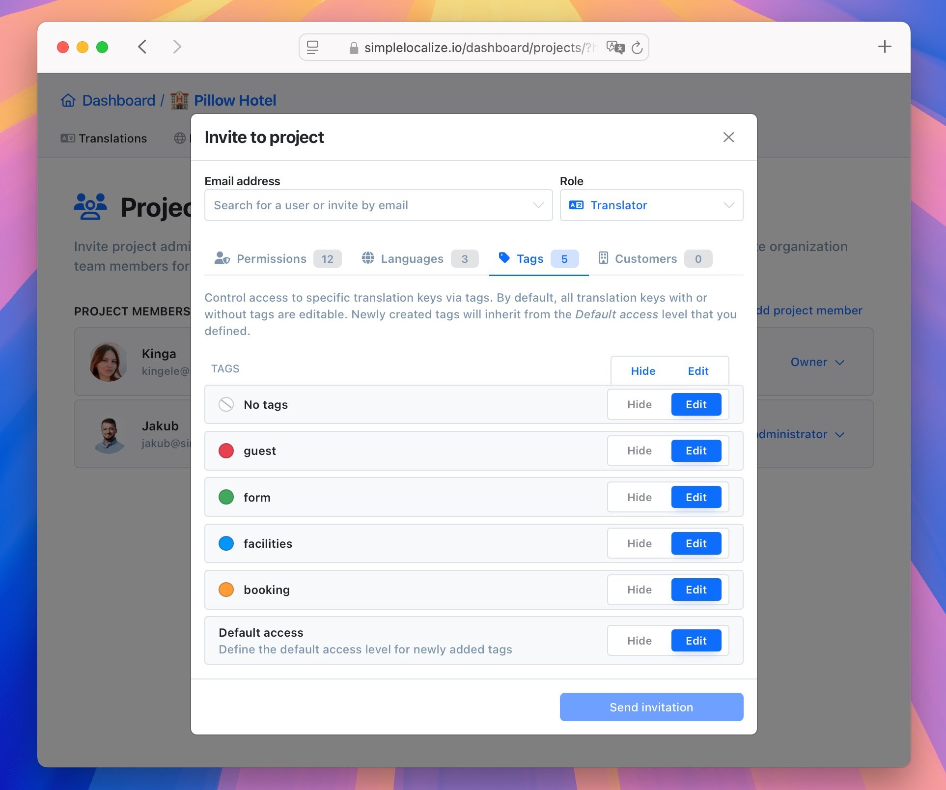Select the green form tag color swatch
946x790 pixels.
226,497
